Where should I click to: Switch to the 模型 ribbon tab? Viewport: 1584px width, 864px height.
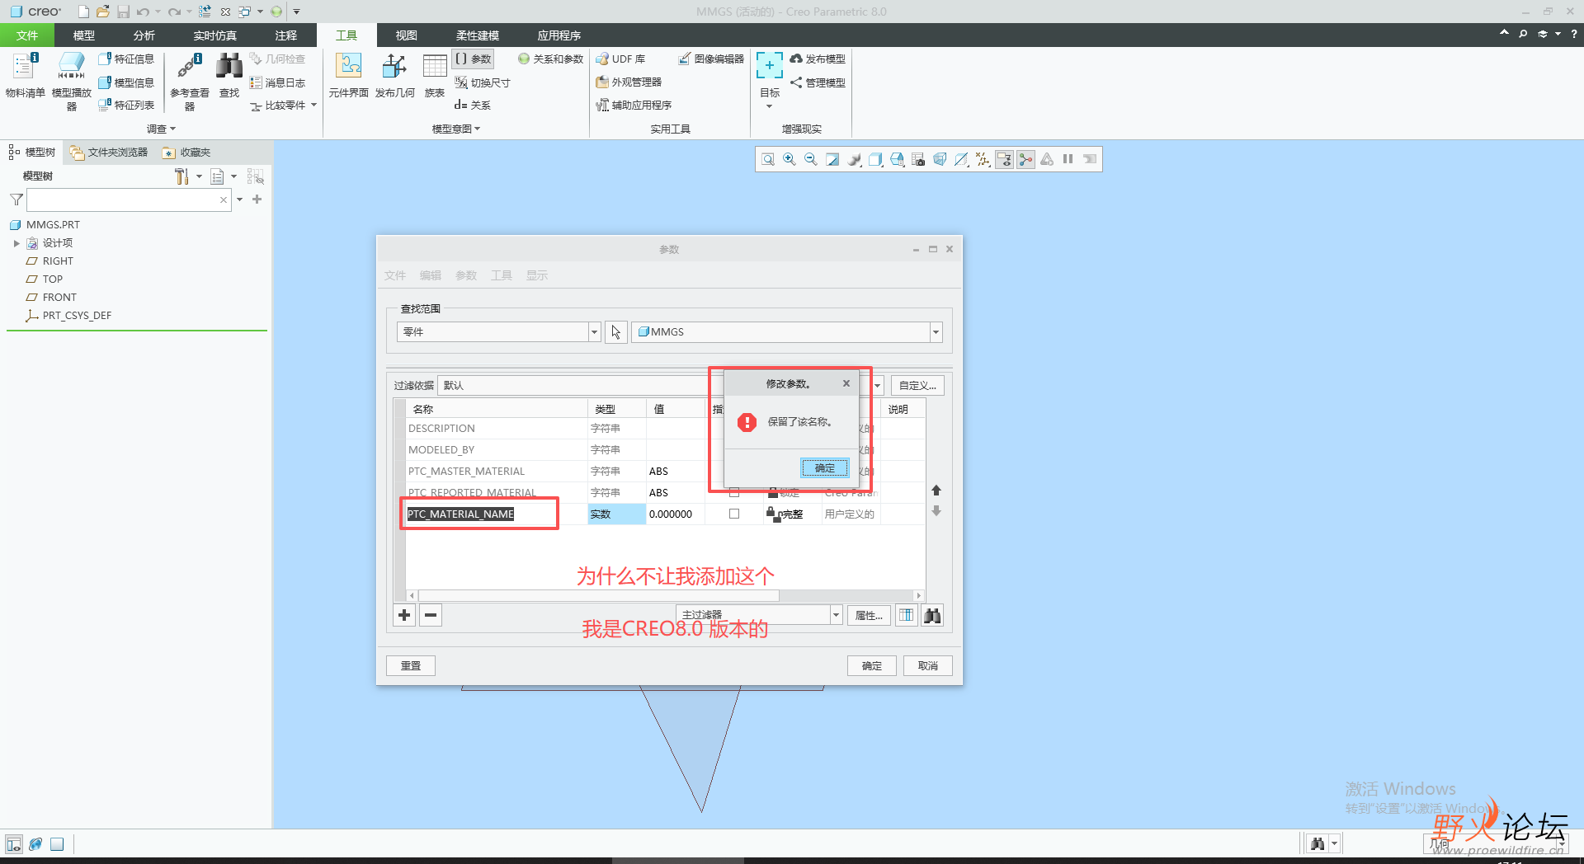(84, 35)
